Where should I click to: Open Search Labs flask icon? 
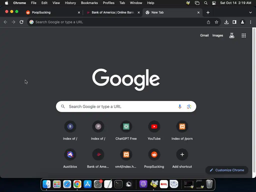[x=232, y=35]
